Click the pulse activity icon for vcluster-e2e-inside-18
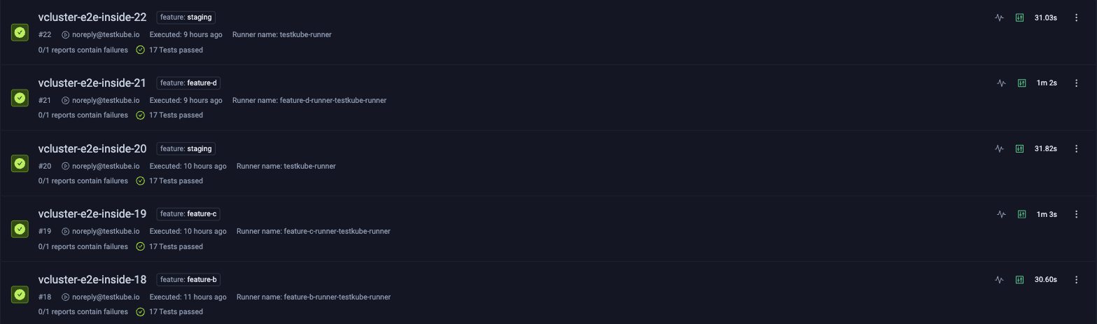 [x=1000, y=279]
